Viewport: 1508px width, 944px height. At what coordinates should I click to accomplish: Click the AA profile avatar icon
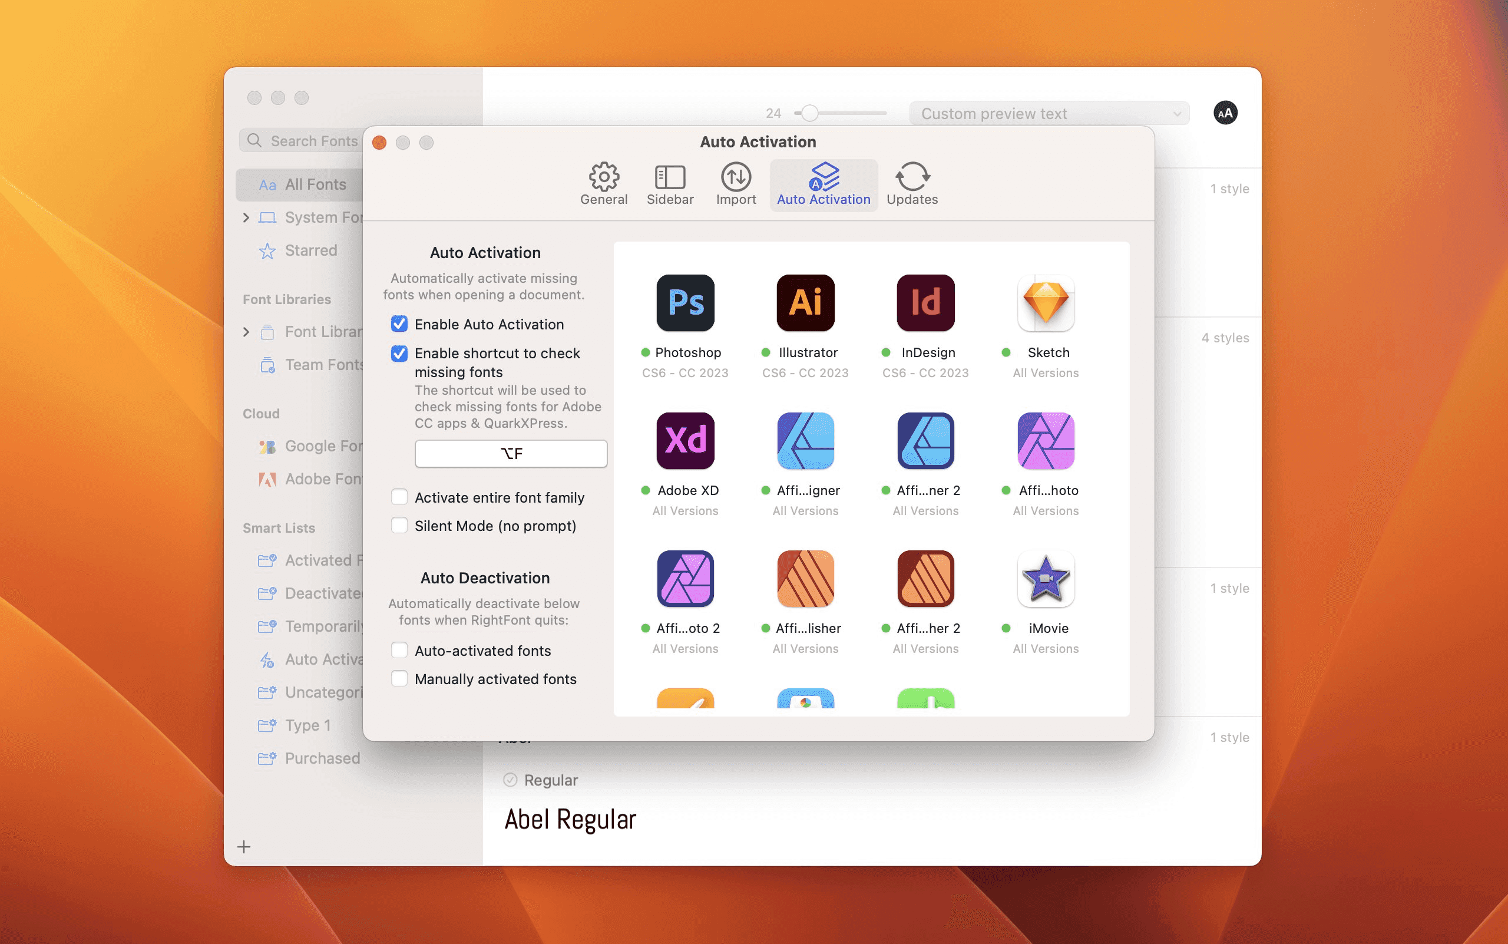[1225, 113]
